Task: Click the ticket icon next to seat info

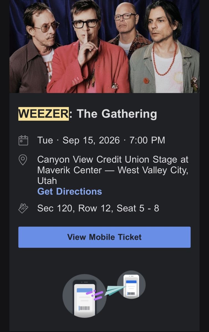Action: [23, 208]
